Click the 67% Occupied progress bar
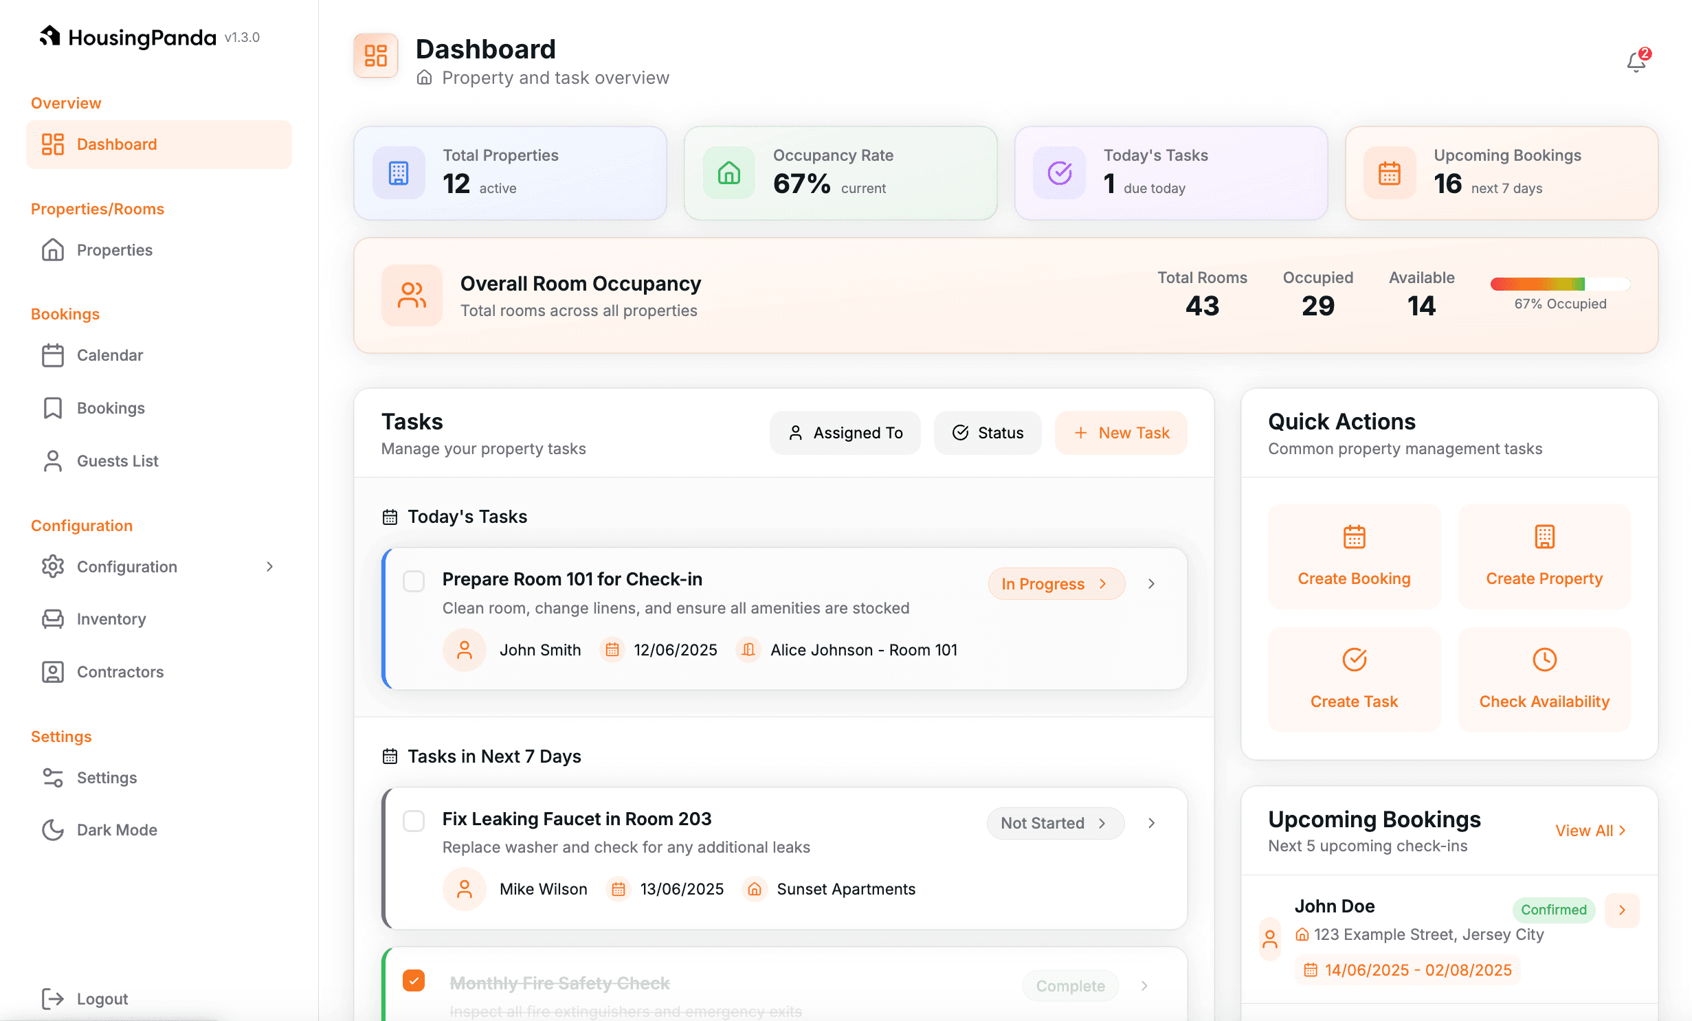 click(1559, 284)
